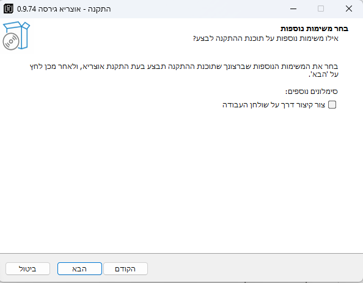Click the greyed-out maximize window icon
The height and width of the screenshot is (283, 363).
click(321, 9)
